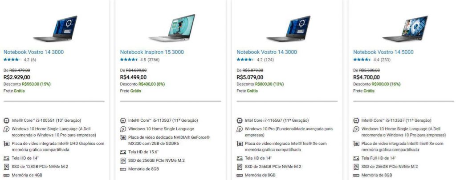Click the Vostro 14 5000 laptop image
The height and width of the screenshot is (180, 456).
tap(405, 28)
